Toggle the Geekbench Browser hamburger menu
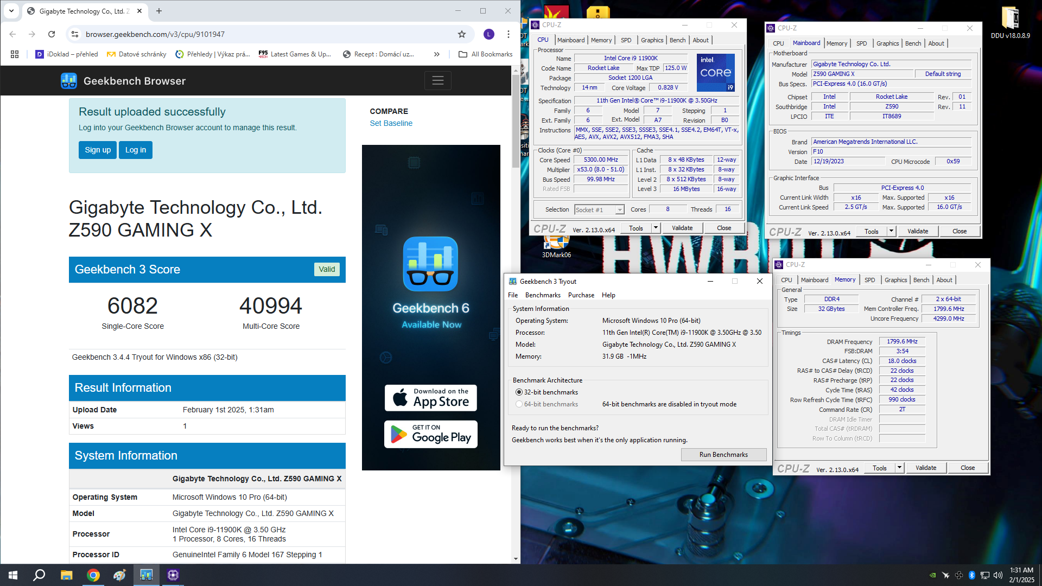 pos(438,81)
